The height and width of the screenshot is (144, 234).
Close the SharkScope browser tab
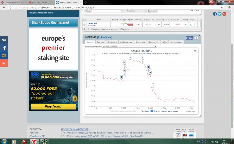point(81,3)
